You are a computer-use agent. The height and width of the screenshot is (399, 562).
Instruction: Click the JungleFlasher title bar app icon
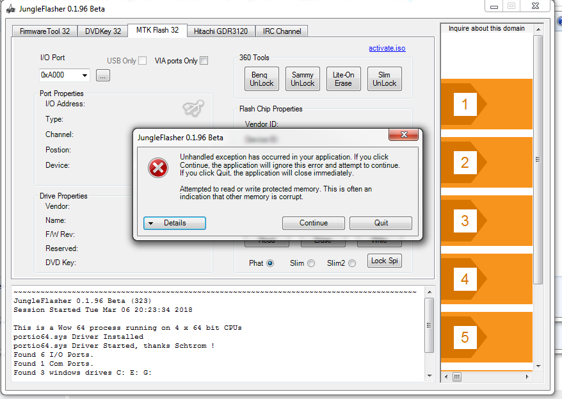point(10,9)
